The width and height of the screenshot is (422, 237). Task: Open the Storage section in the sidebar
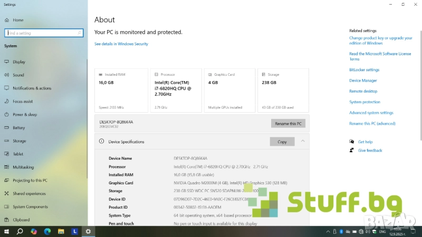[19, 141]
